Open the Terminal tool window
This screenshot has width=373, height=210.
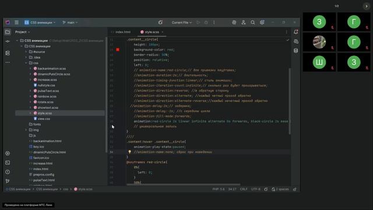click(8, 163)
